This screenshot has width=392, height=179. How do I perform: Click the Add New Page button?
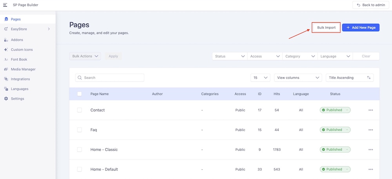coord(361,28)
